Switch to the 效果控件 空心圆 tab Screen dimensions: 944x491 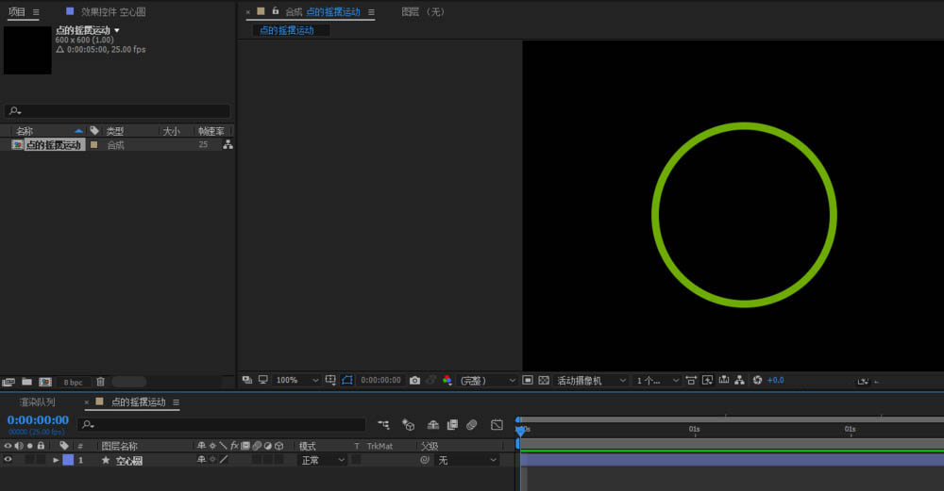[112, 12]
